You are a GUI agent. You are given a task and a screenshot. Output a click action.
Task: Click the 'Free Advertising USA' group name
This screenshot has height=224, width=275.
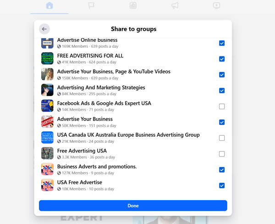82,151
